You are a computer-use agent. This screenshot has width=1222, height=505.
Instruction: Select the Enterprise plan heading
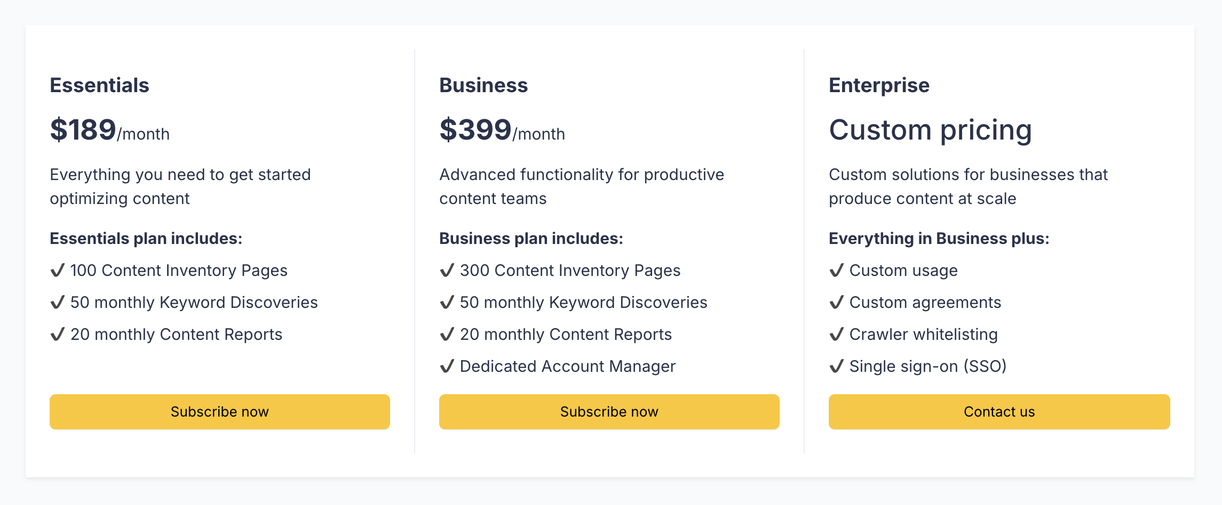pyautogui.click(x=878, y=85)
